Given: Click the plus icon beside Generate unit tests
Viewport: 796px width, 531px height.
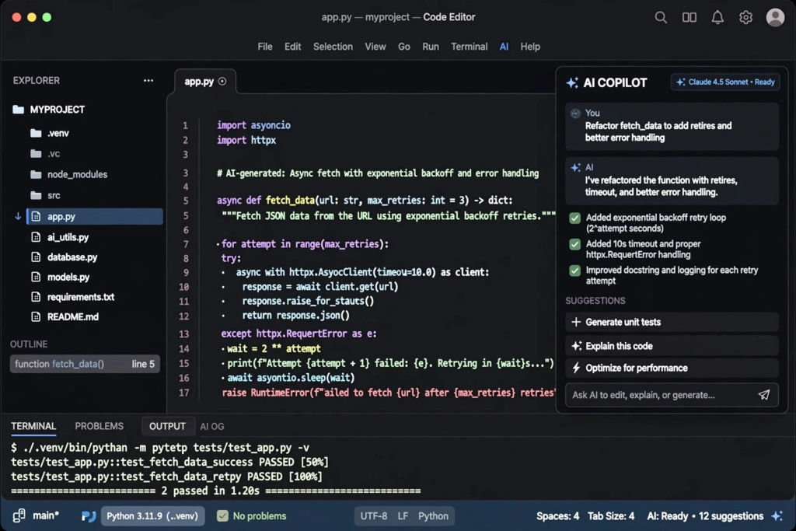Looking at the screenshot, I should [x=576, y=322].
